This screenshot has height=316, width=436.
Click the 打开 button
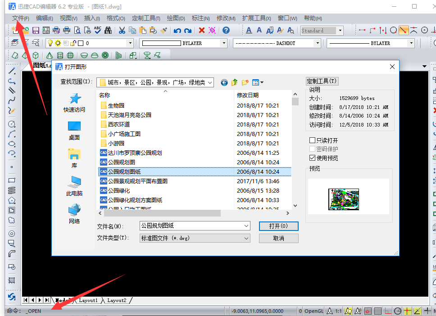point(278,226)
